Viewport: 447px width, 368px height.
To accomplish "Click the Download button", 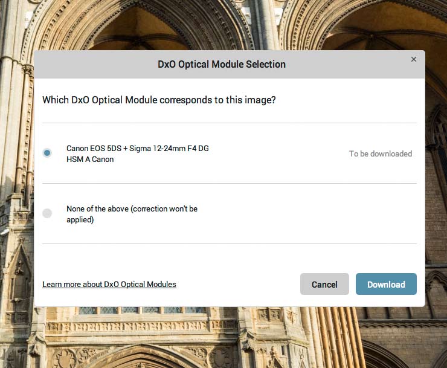I will click(x=386, y=284).
